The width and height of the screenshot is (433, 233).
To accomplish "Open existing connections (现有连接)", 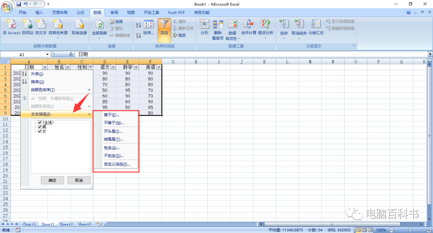I will pos(79,27).
